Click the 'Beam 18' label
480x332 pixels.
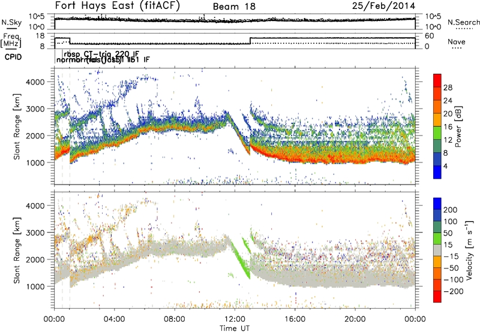coord(234,7)
